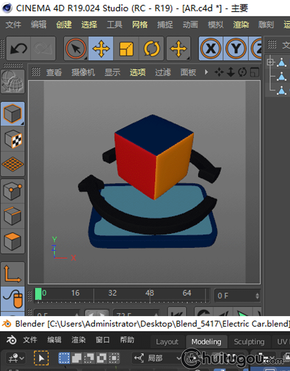The height and width of the screenshot is (371, 290).
Task: Click the green Play forward button
Action: click(x=242, y=312)
